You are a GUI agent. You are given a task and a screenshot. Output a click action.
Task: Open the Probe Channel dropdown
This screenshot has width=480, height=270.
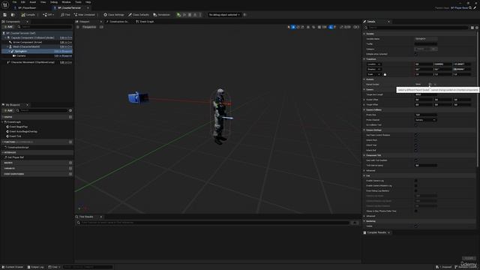pyautogui.click(x=425, y=120)
